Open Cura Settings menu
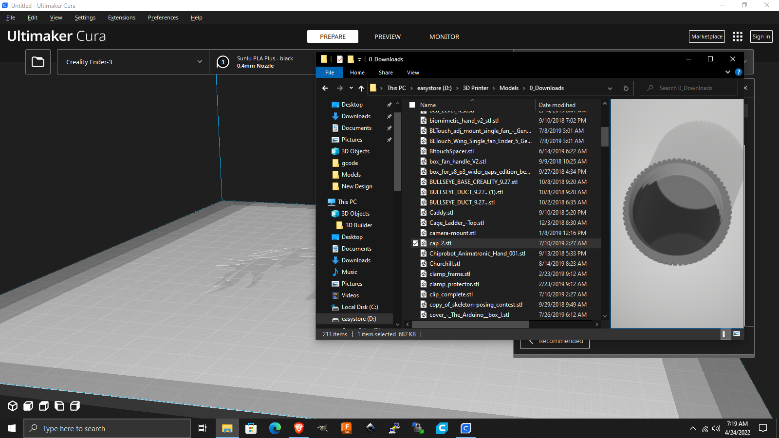 [85, 18]
